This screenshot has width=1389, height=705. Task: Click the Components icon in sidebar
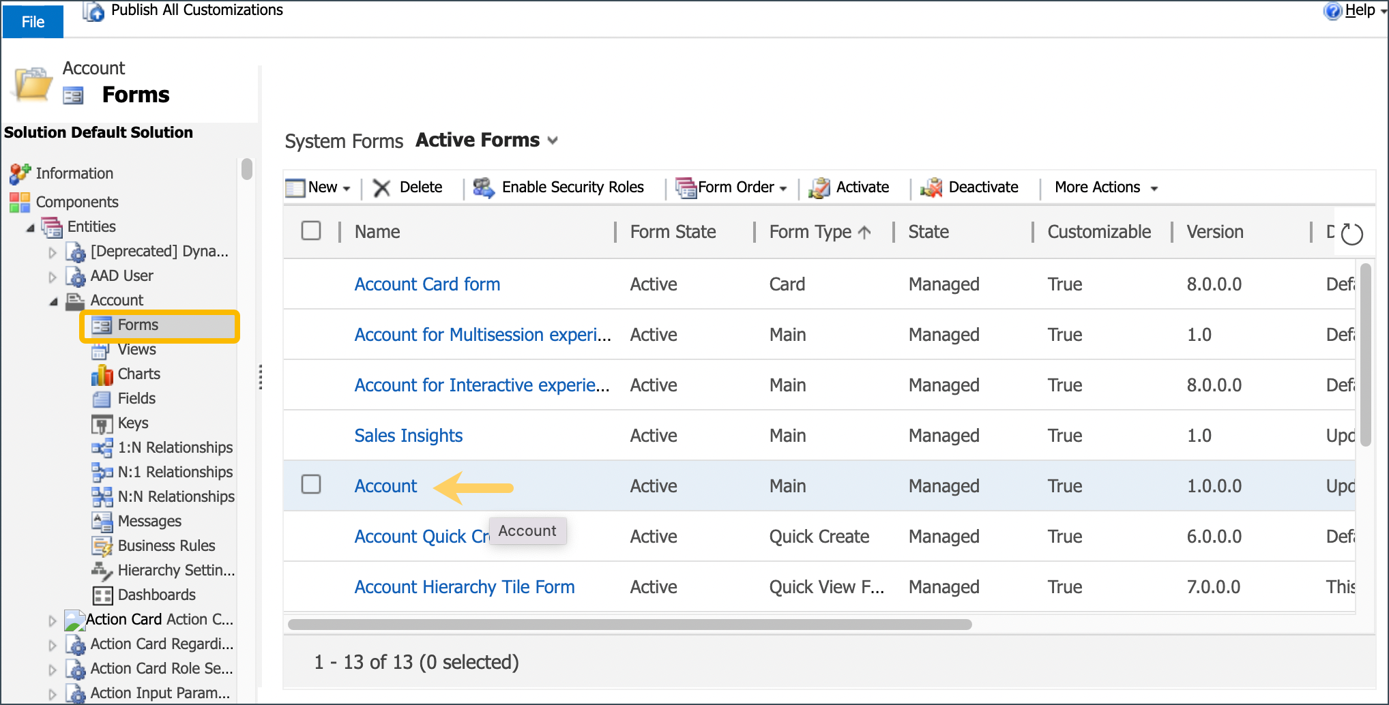tap(20, 202)
